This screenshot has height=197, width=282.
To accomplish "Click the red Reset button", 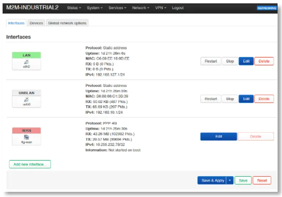I will (262, 180).
